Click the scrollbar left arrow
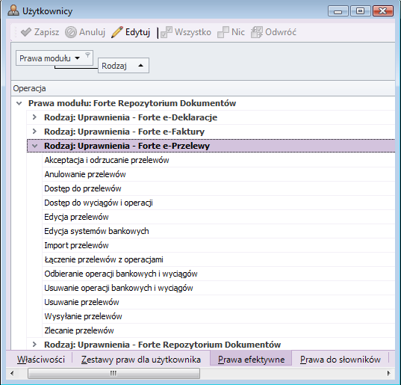Image resolution: width=401 pixels, height=385 pixels. pos(12,373)
